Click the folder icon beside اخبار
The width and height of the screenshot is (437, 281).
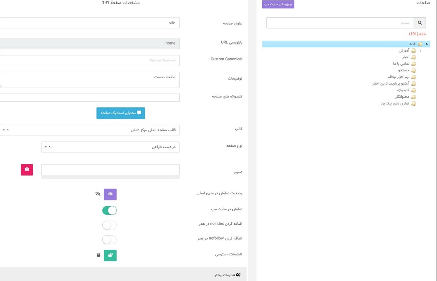tap(413, 57)
